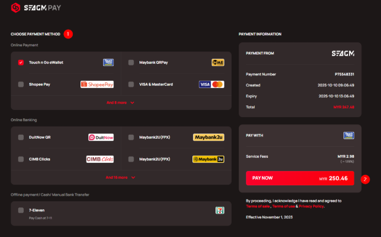The image size is (381, 237).
Task: Open the Terms of use link
Action: pyautogui.click(x=283, y=206)
